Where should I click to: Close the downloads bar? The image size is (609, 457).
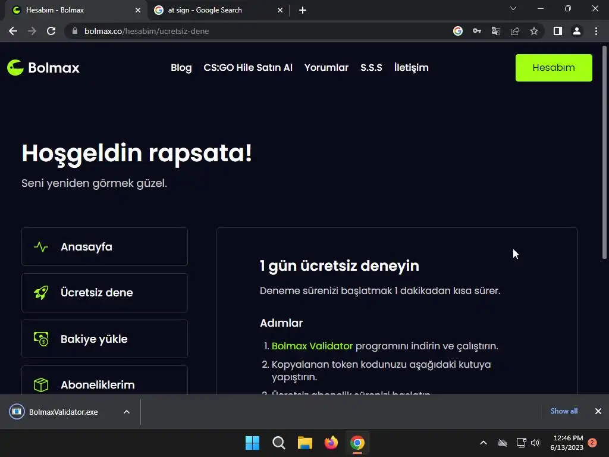598,411
